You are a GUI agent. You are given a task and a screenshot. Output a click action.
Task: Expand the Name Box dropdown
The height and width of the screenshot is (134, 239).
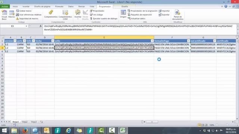27,26
